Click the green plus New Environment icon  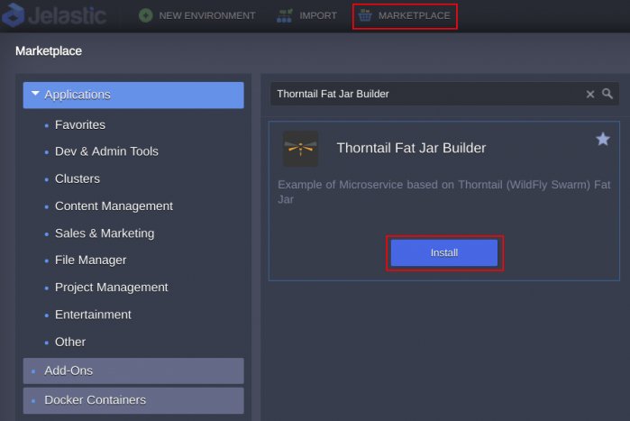click(145, 15)
